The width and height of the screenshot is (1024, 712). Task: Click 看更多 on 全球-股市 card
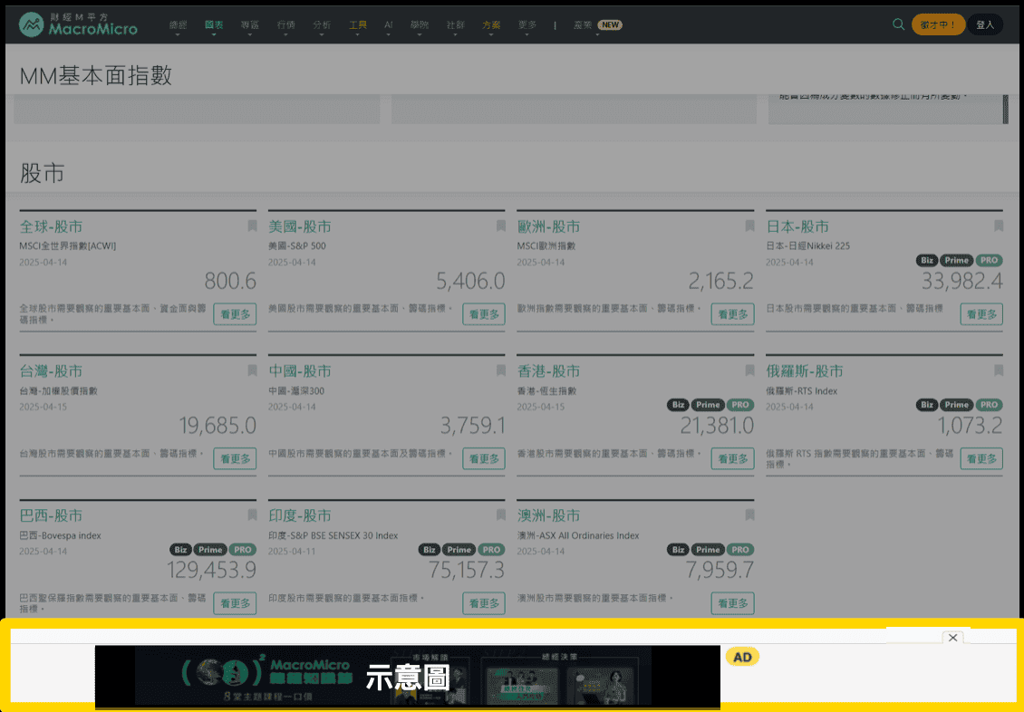235,314
